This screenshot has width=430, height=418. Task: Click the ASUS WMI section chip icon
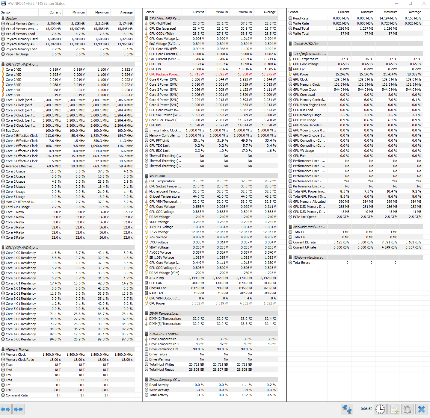[x=147, y=176]
